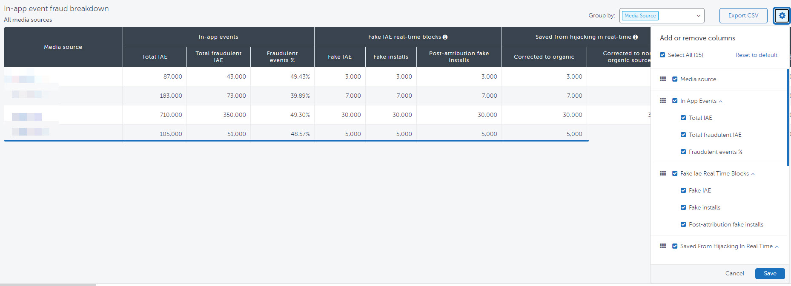Image resolution: width=791 pixels, height=286 pixels.
Task: Collapse the In App Events group
Action: (x=721, y=101)
